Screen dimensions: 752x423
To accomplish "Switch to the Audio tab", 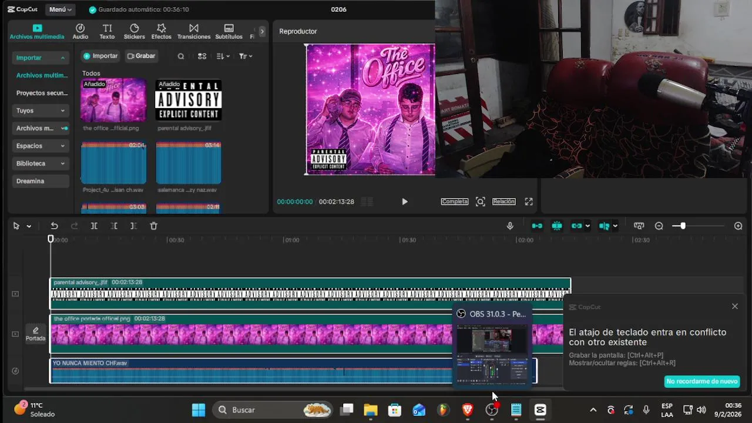I will pos(80,32).
